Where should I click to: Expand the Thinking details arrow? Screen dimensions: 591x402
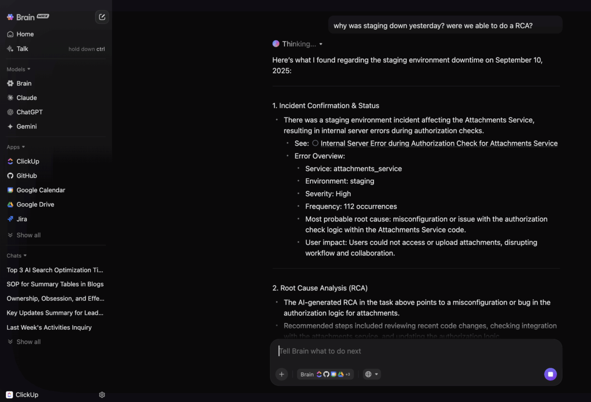point(321,44)
